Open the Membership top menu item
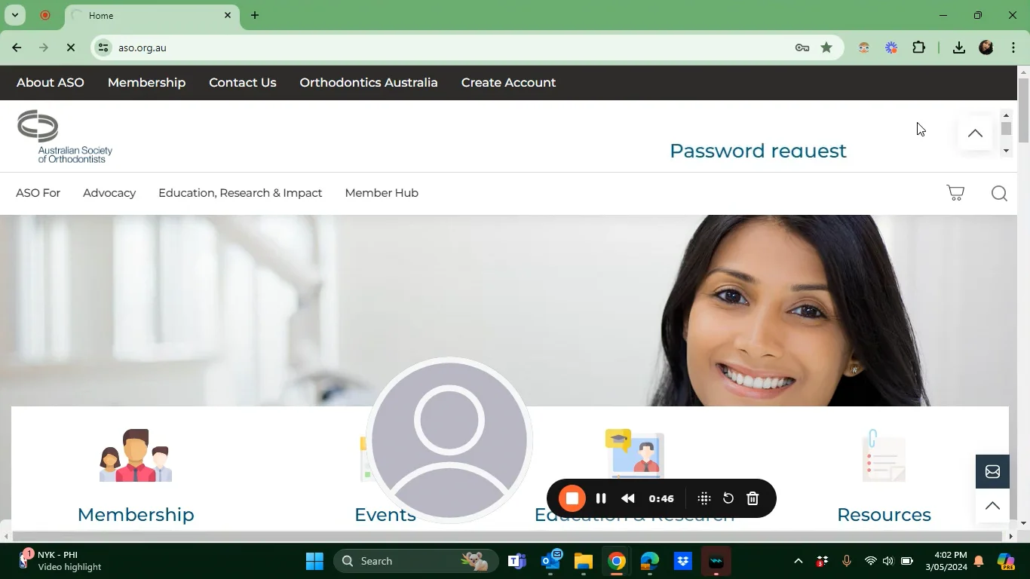1030x579 pixels. pos(146,83)
